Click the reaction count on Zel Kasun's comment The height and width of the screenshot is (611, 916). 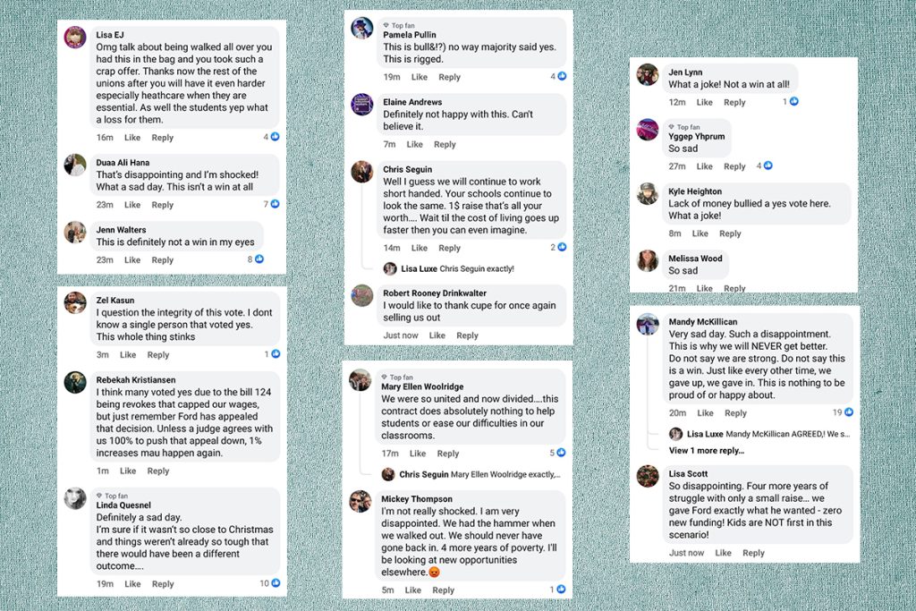tap(267, 354)
